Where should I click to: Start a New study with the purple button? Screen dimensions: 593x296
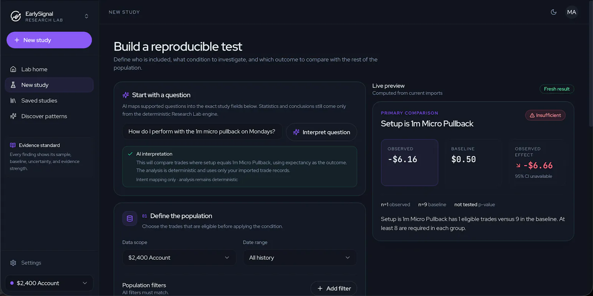(x=49, y=40)
